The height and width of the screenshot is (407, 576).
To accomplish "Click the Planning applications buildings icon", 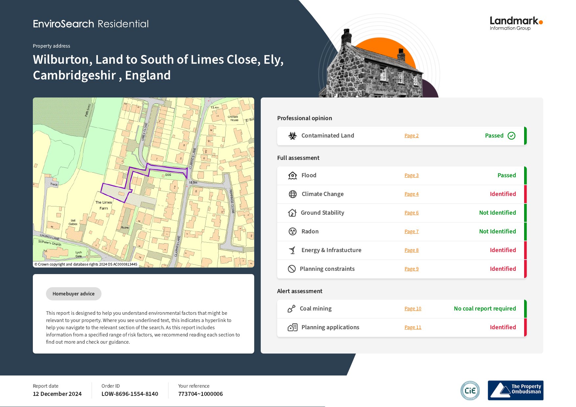I will pos(292,328).
